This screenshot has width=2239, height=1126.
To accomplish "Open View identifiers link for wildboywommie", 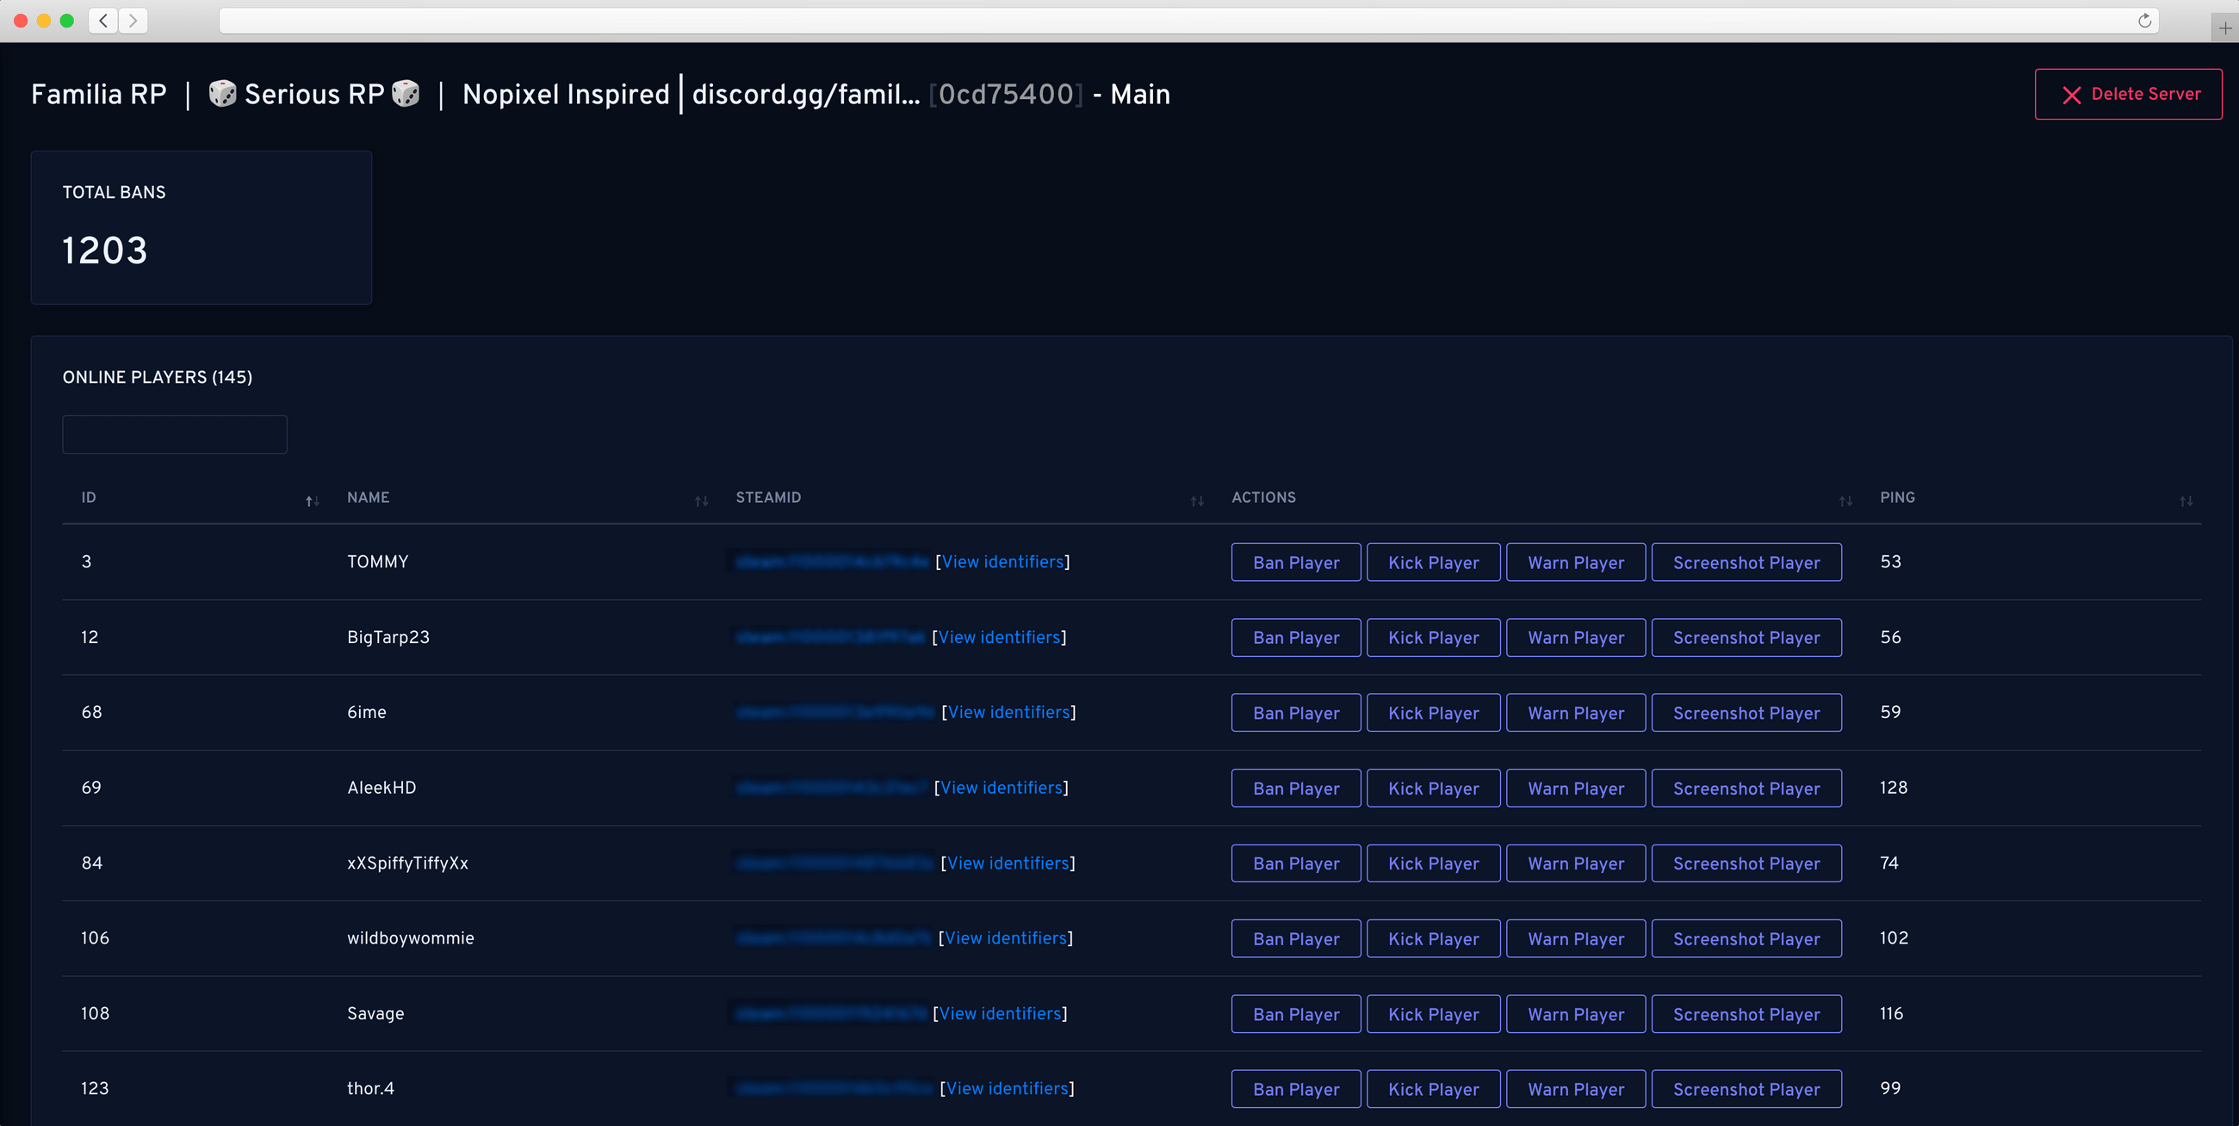I will pyautogui.click(x=1005, y=938).
